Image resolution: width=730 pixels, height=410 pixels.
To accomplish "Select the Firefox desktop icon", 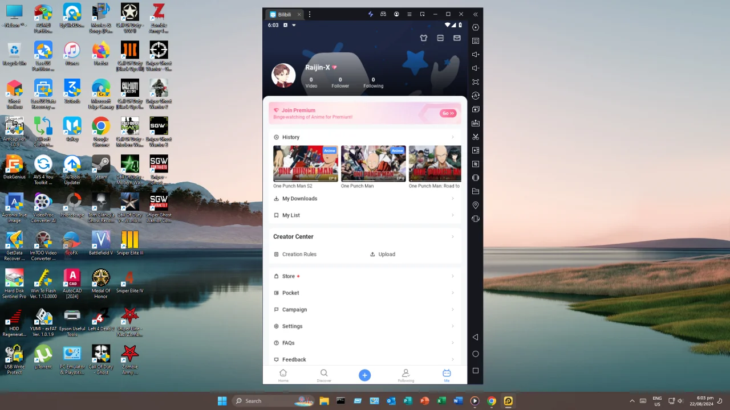I will pos(101,54).
